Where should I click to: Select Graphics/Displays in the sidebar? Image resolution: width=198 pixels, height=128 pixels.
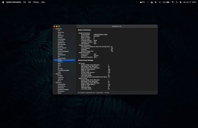[x=63, y=51]
